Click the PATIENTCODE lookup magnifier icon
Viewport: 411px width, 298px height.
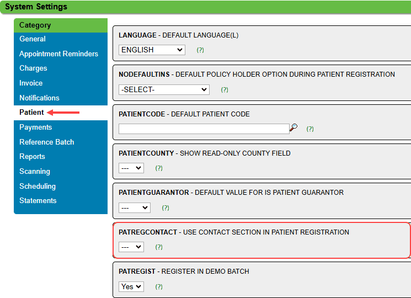(293, 128)
